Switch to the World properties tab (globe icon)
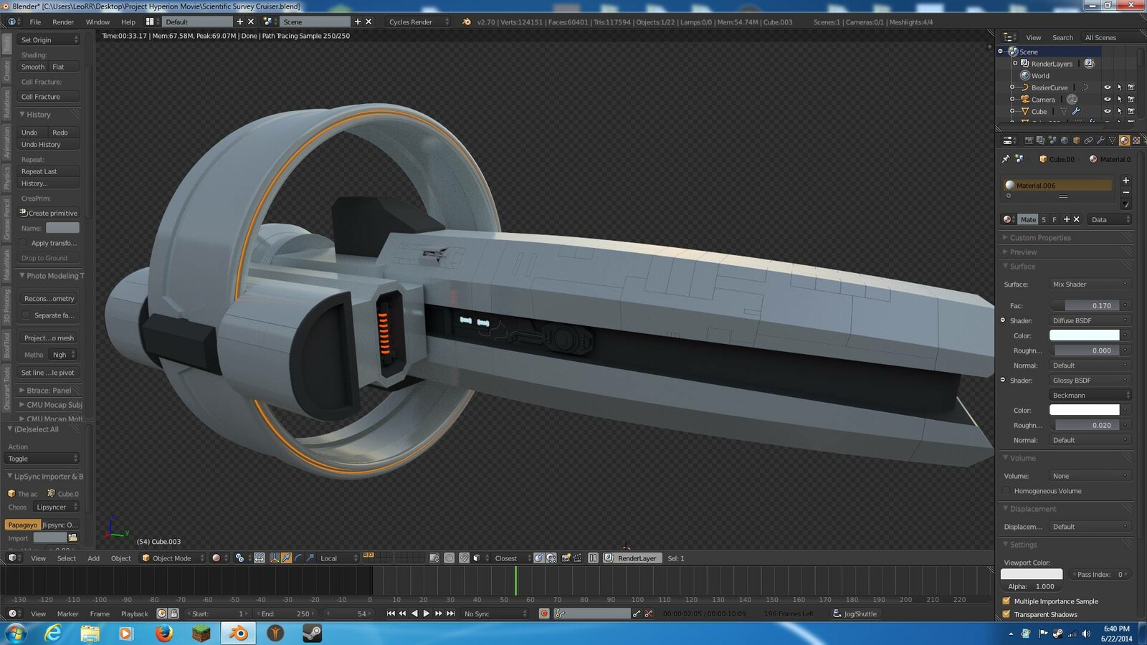The height and width of the screenshot is (645, 1147). (x=1065, y=140)
